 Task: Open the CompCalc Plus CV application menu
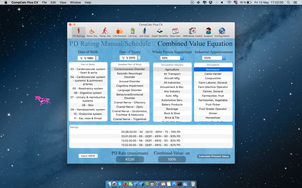pos(25,3)
